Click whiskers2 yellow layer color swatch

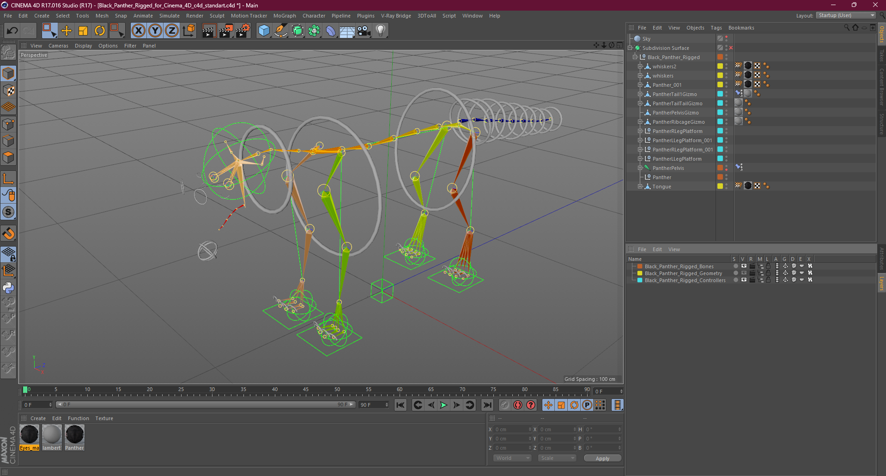[720, 66]
